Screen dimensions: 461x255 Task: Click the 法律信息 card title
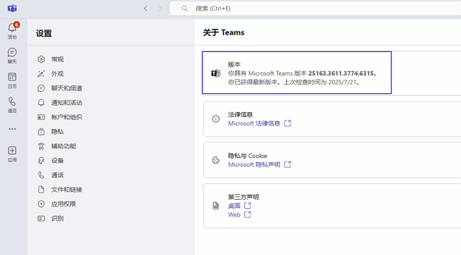coord(241,114)
